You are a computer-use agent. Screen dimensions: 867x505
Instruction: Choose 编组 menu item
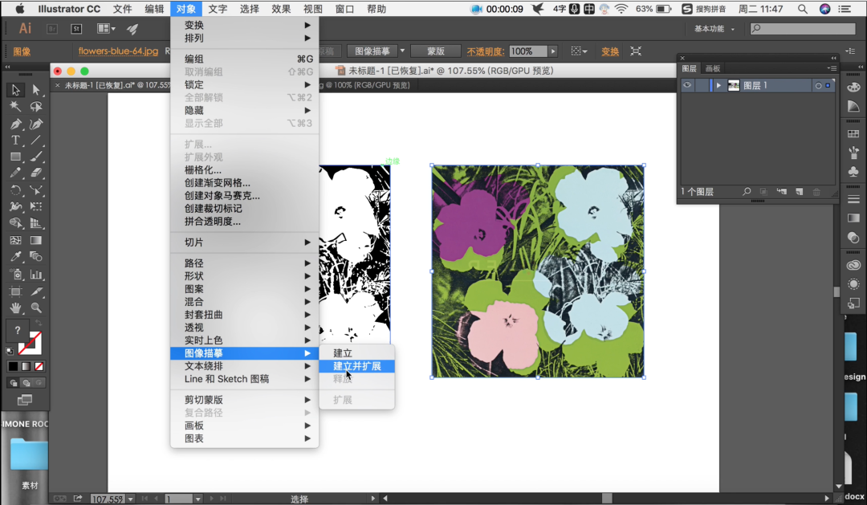(x=244, y=59)
